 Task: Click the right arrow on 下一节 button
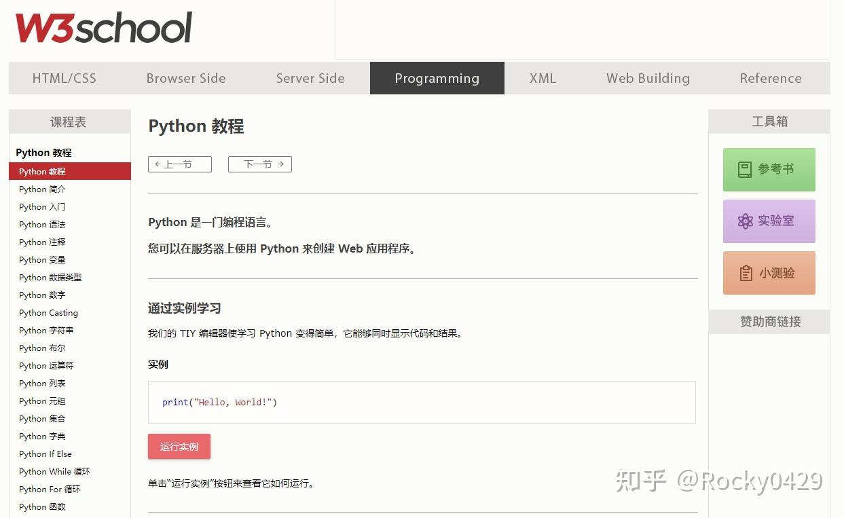280,164
